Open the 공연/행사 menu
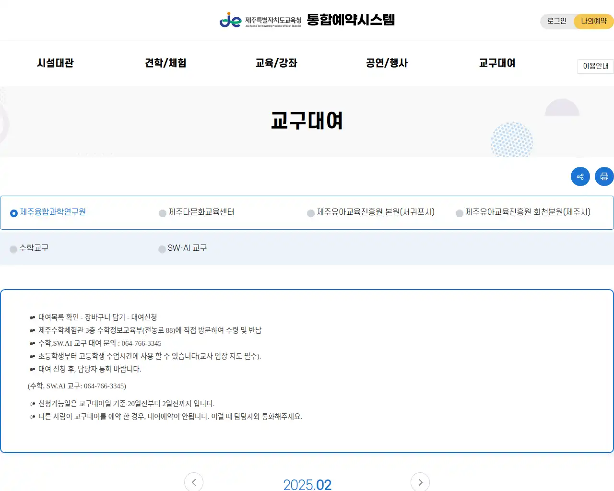The image size is (614, 491). (x=387, y=63)
